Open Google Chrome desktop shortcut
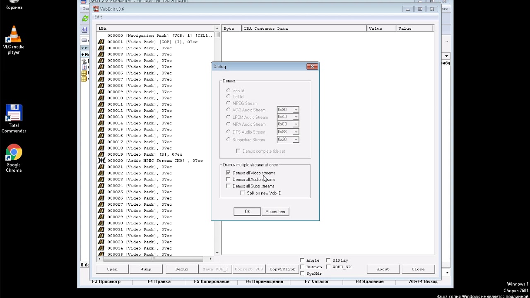 click(14, 158)
